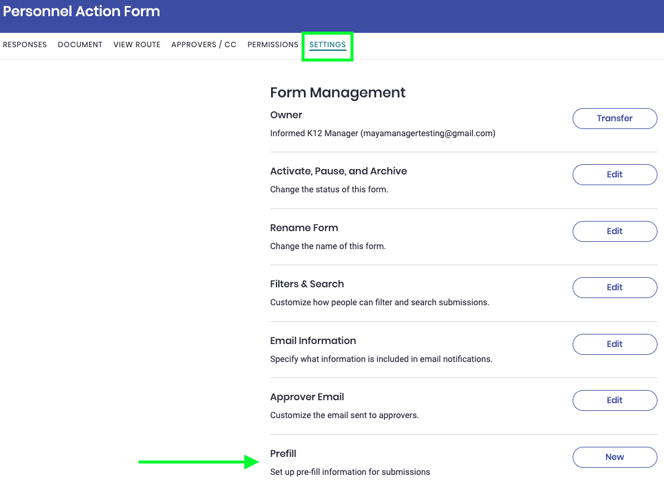Click the Approver Email description text

[x=344, y=415]
